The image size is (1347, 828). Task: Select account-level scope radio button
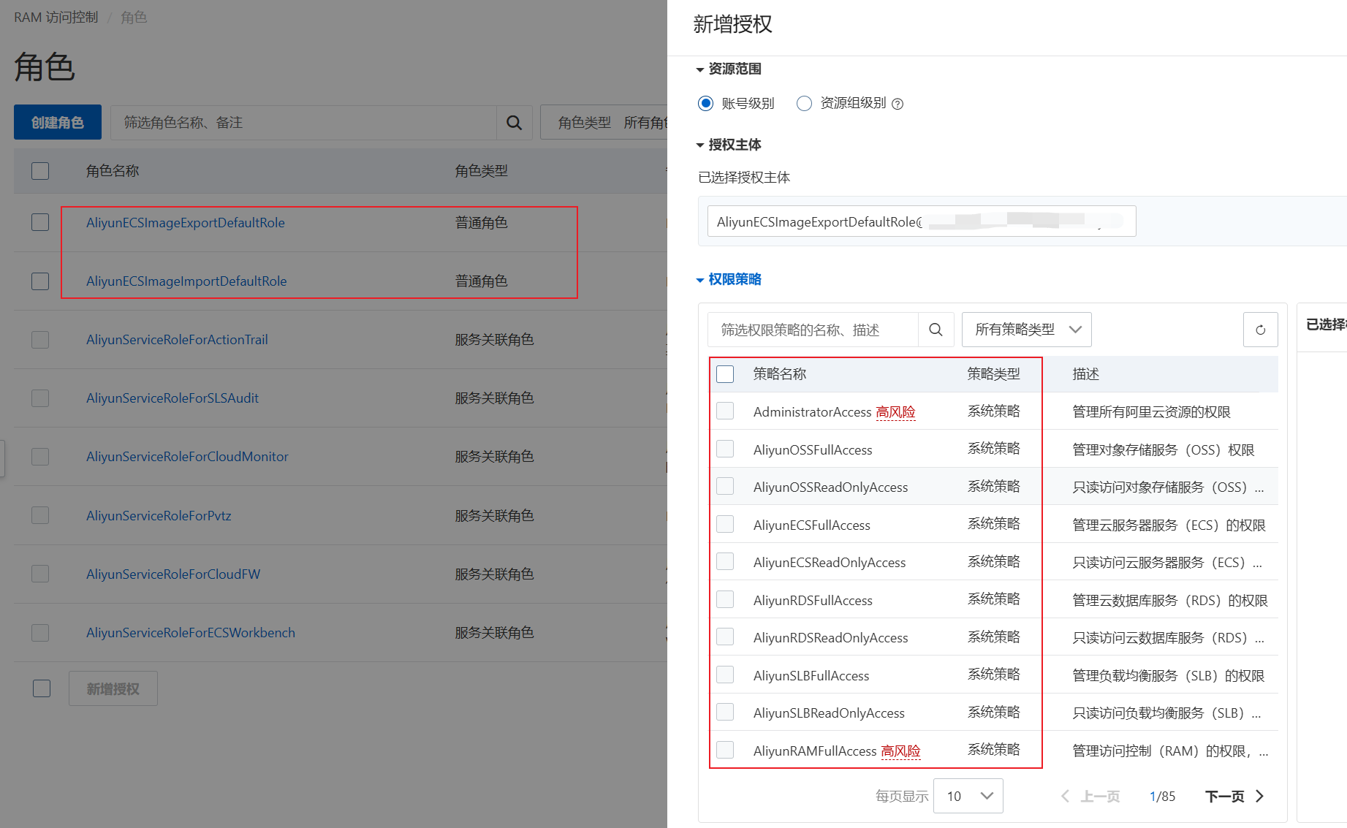[x=705, y=103]
